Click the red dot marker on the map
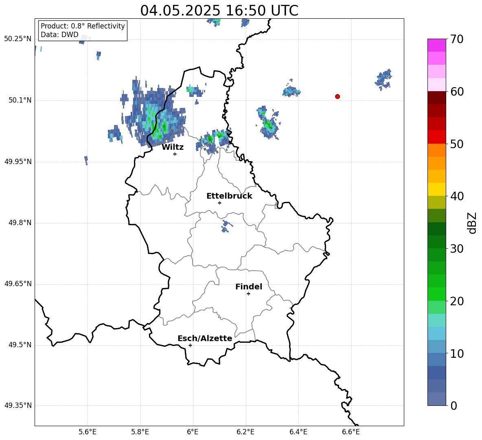The width and height of the screenshot is (482, 440). coord(337,96)
